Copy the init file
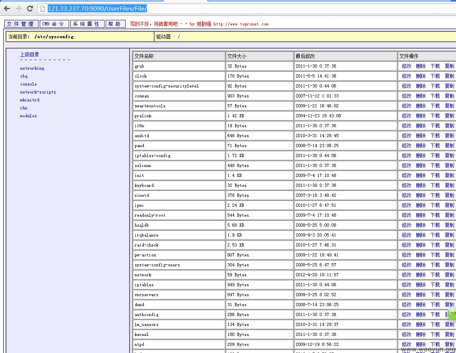This screenshot has height=353, width=456. [450, 175]
